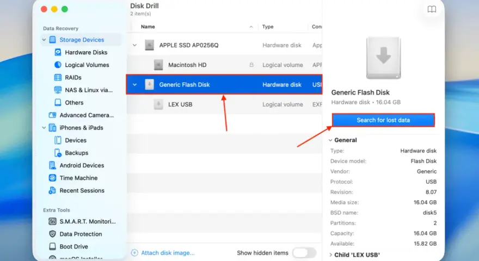479x261 pixels.
Task: Select the Recent Sessions icon
Action: [x=53, y=190]
